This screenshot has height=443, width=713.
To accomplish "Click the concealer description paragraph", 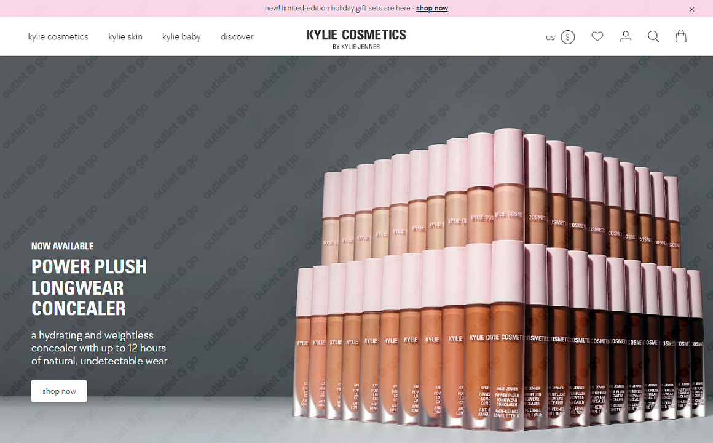I will [x=100, y=348].
